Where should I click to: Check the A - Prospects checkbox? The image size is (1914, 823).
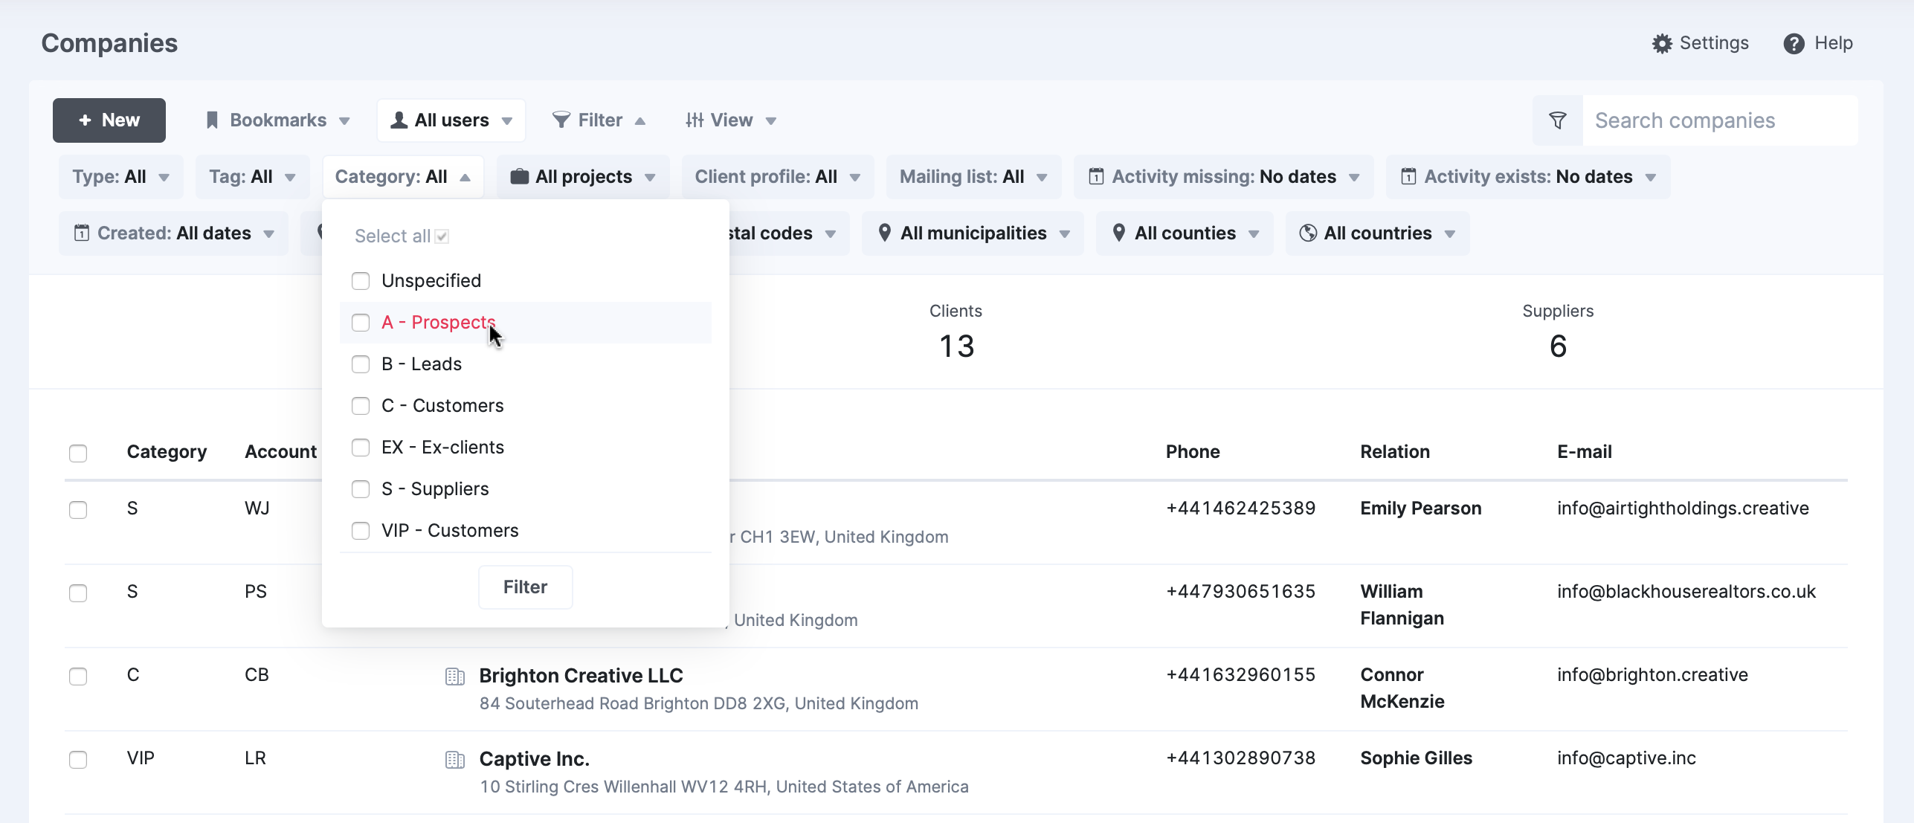click(361, 323)
